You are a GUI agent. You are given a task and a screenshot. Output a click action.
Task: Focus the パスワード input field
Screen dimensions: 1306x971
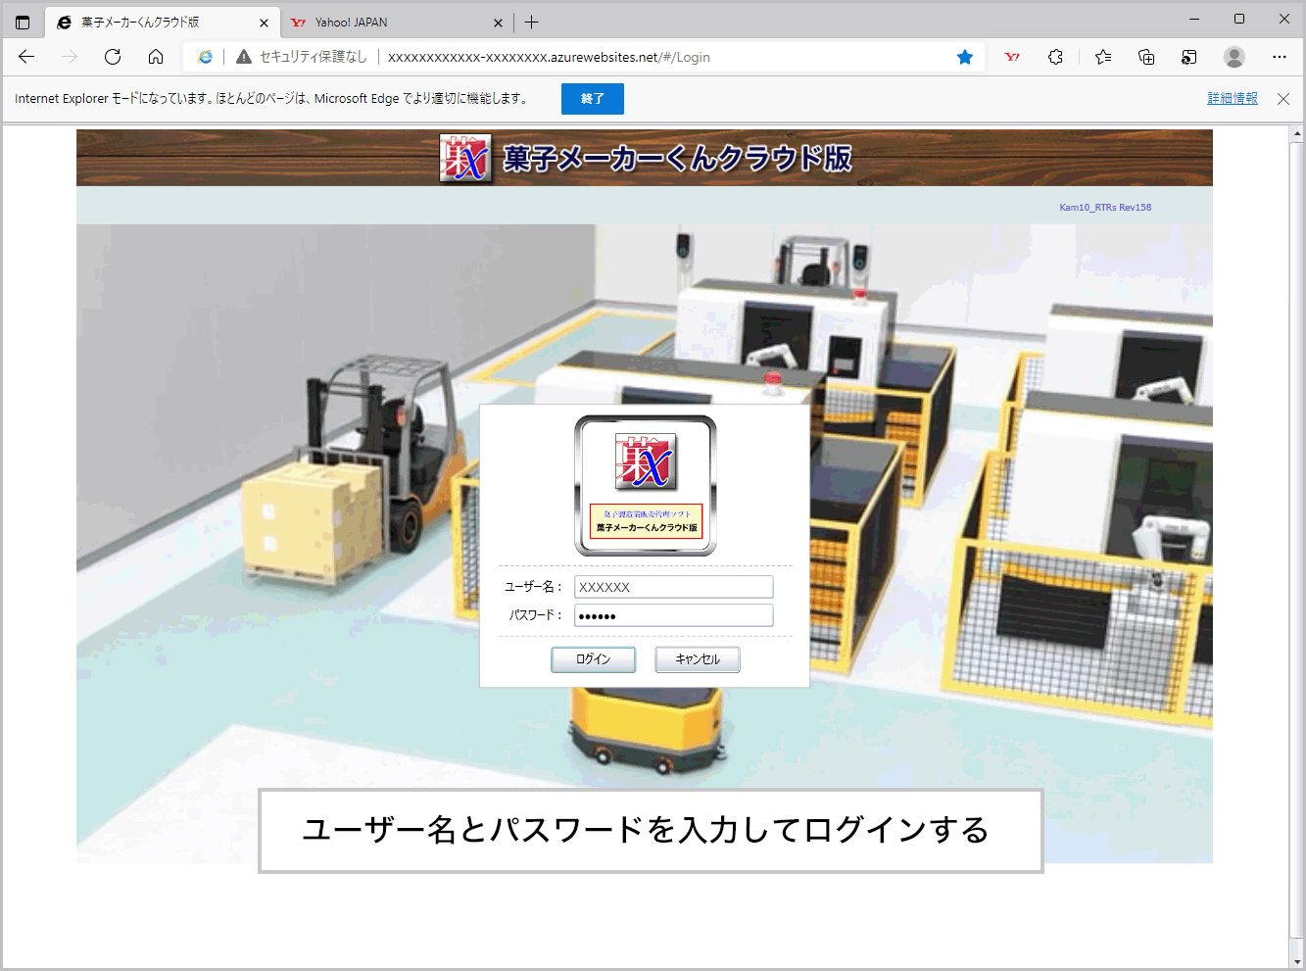coord(674,615)
